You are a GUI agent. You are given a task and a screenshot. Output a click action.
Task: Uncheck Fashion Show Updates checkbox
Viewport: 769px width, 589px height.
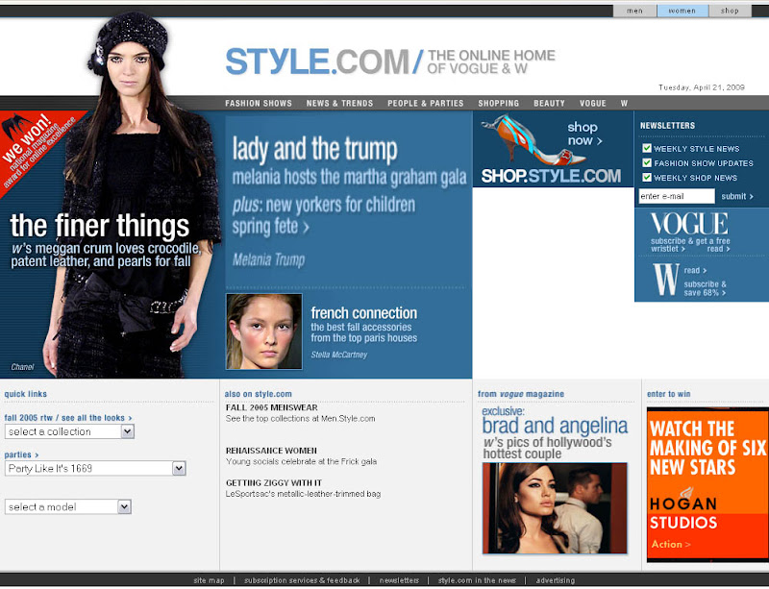point(647,162)
